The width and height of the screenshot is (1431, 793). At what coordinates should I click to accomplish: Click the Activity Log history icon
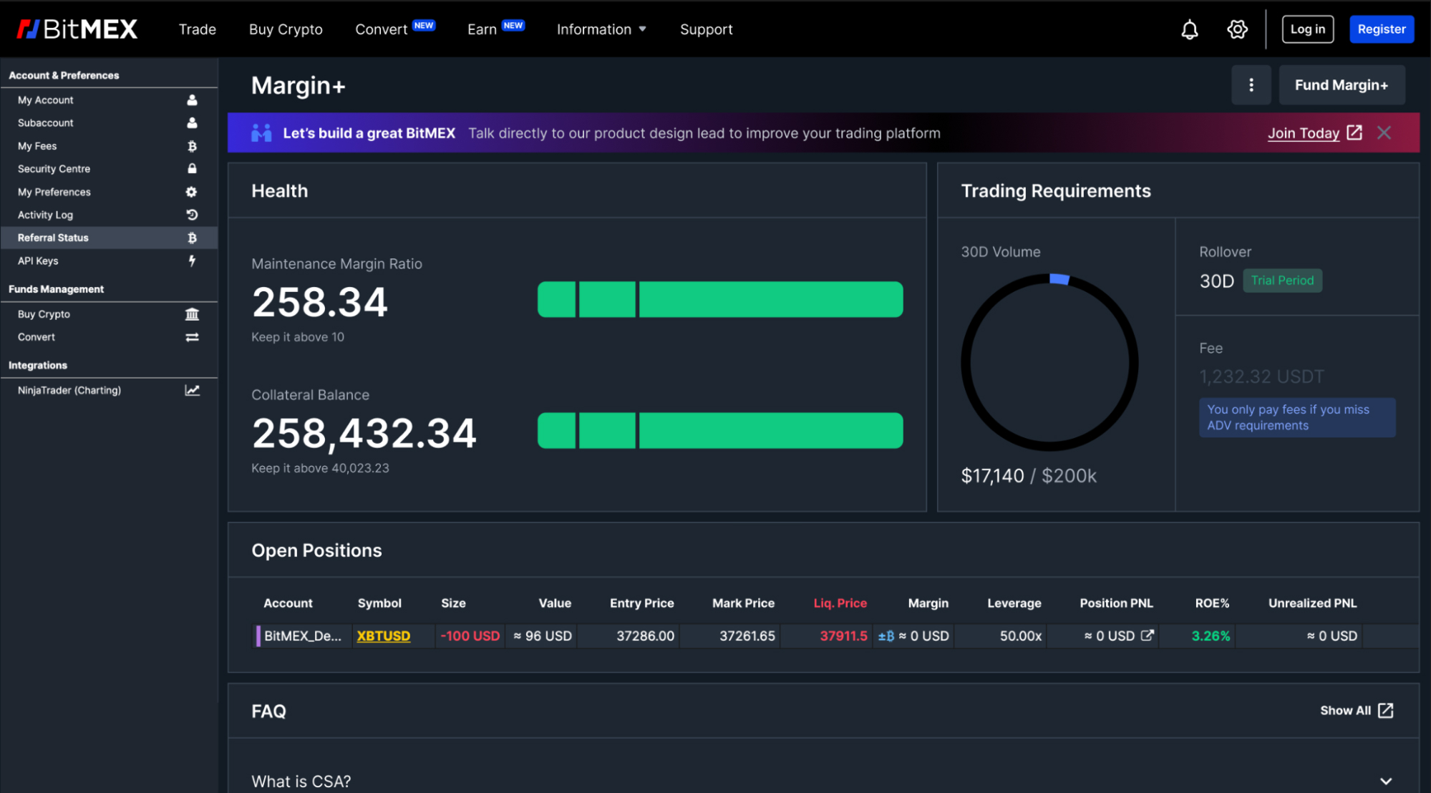[192, 215]
